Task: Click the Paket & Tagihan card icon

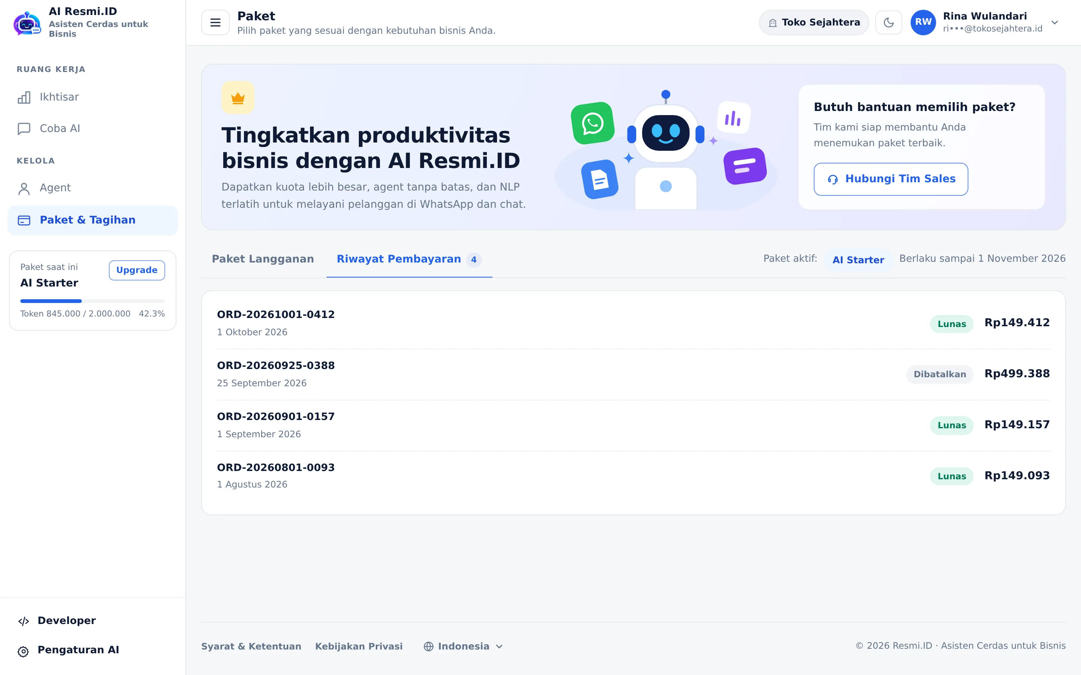Action: pyautogui.click(x=24, y=220)
